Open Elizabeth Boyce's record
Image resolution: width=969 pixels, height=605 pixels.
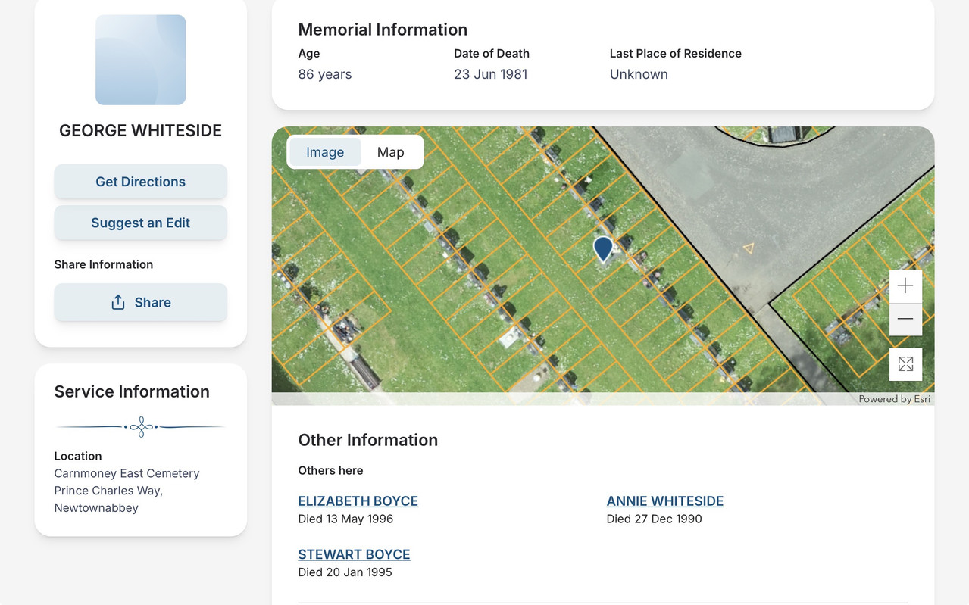(x=358, y=501)
